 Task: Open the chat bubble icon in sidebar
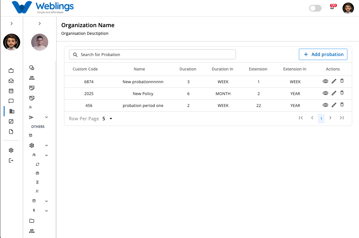click(x=11, y=101)
